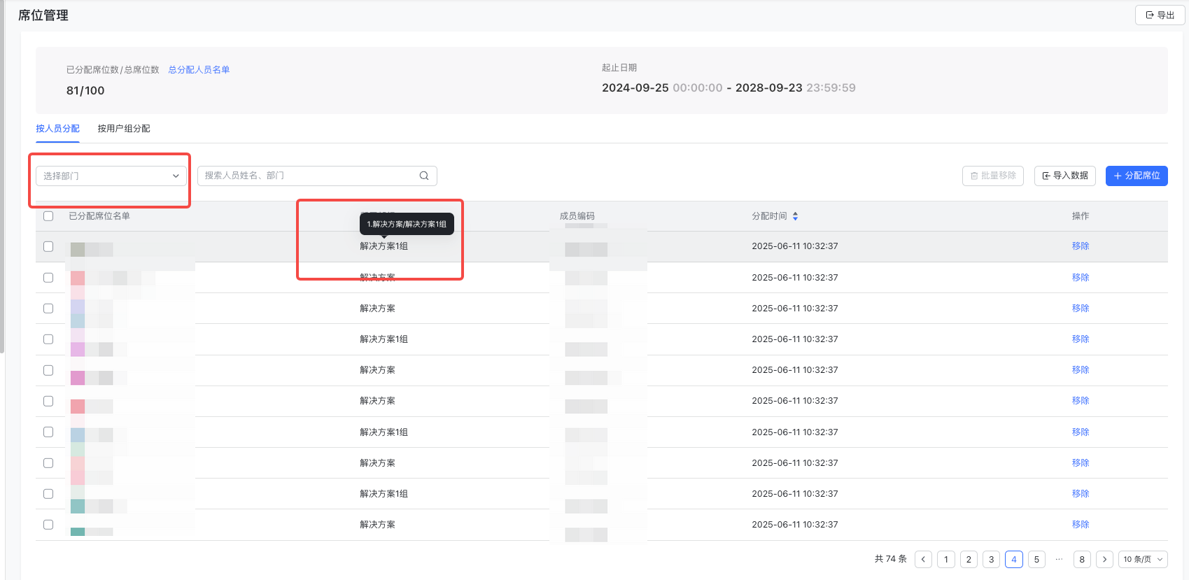Go to page 5
This screenshot has width=1189, height=580.
pos(1036,559)
